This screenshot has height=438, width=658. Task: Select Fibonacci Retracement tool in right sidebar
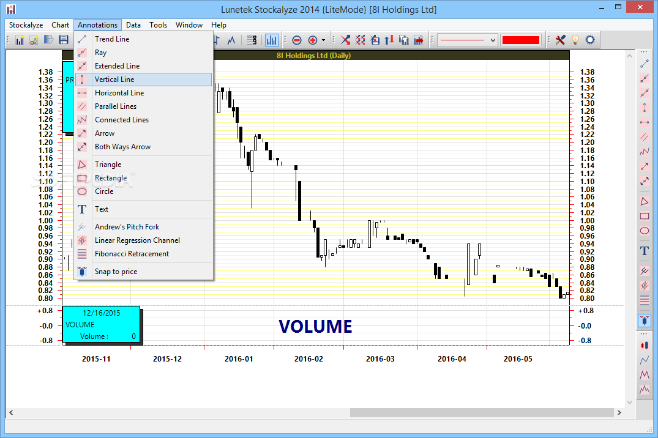(x=644, y=300)
